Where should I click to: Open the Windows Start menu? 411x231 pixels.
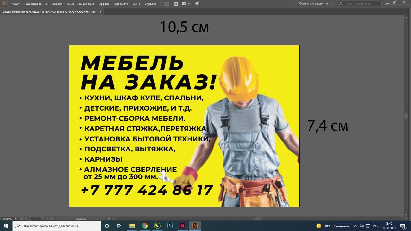click(x=6, y=226)
